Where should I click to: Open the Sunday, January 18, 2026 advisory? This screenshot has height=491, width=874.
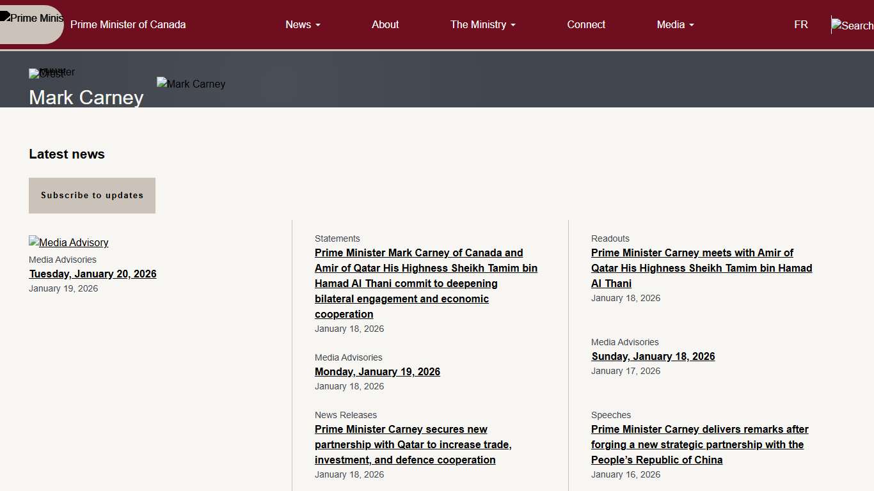click(x=653, y=356)
